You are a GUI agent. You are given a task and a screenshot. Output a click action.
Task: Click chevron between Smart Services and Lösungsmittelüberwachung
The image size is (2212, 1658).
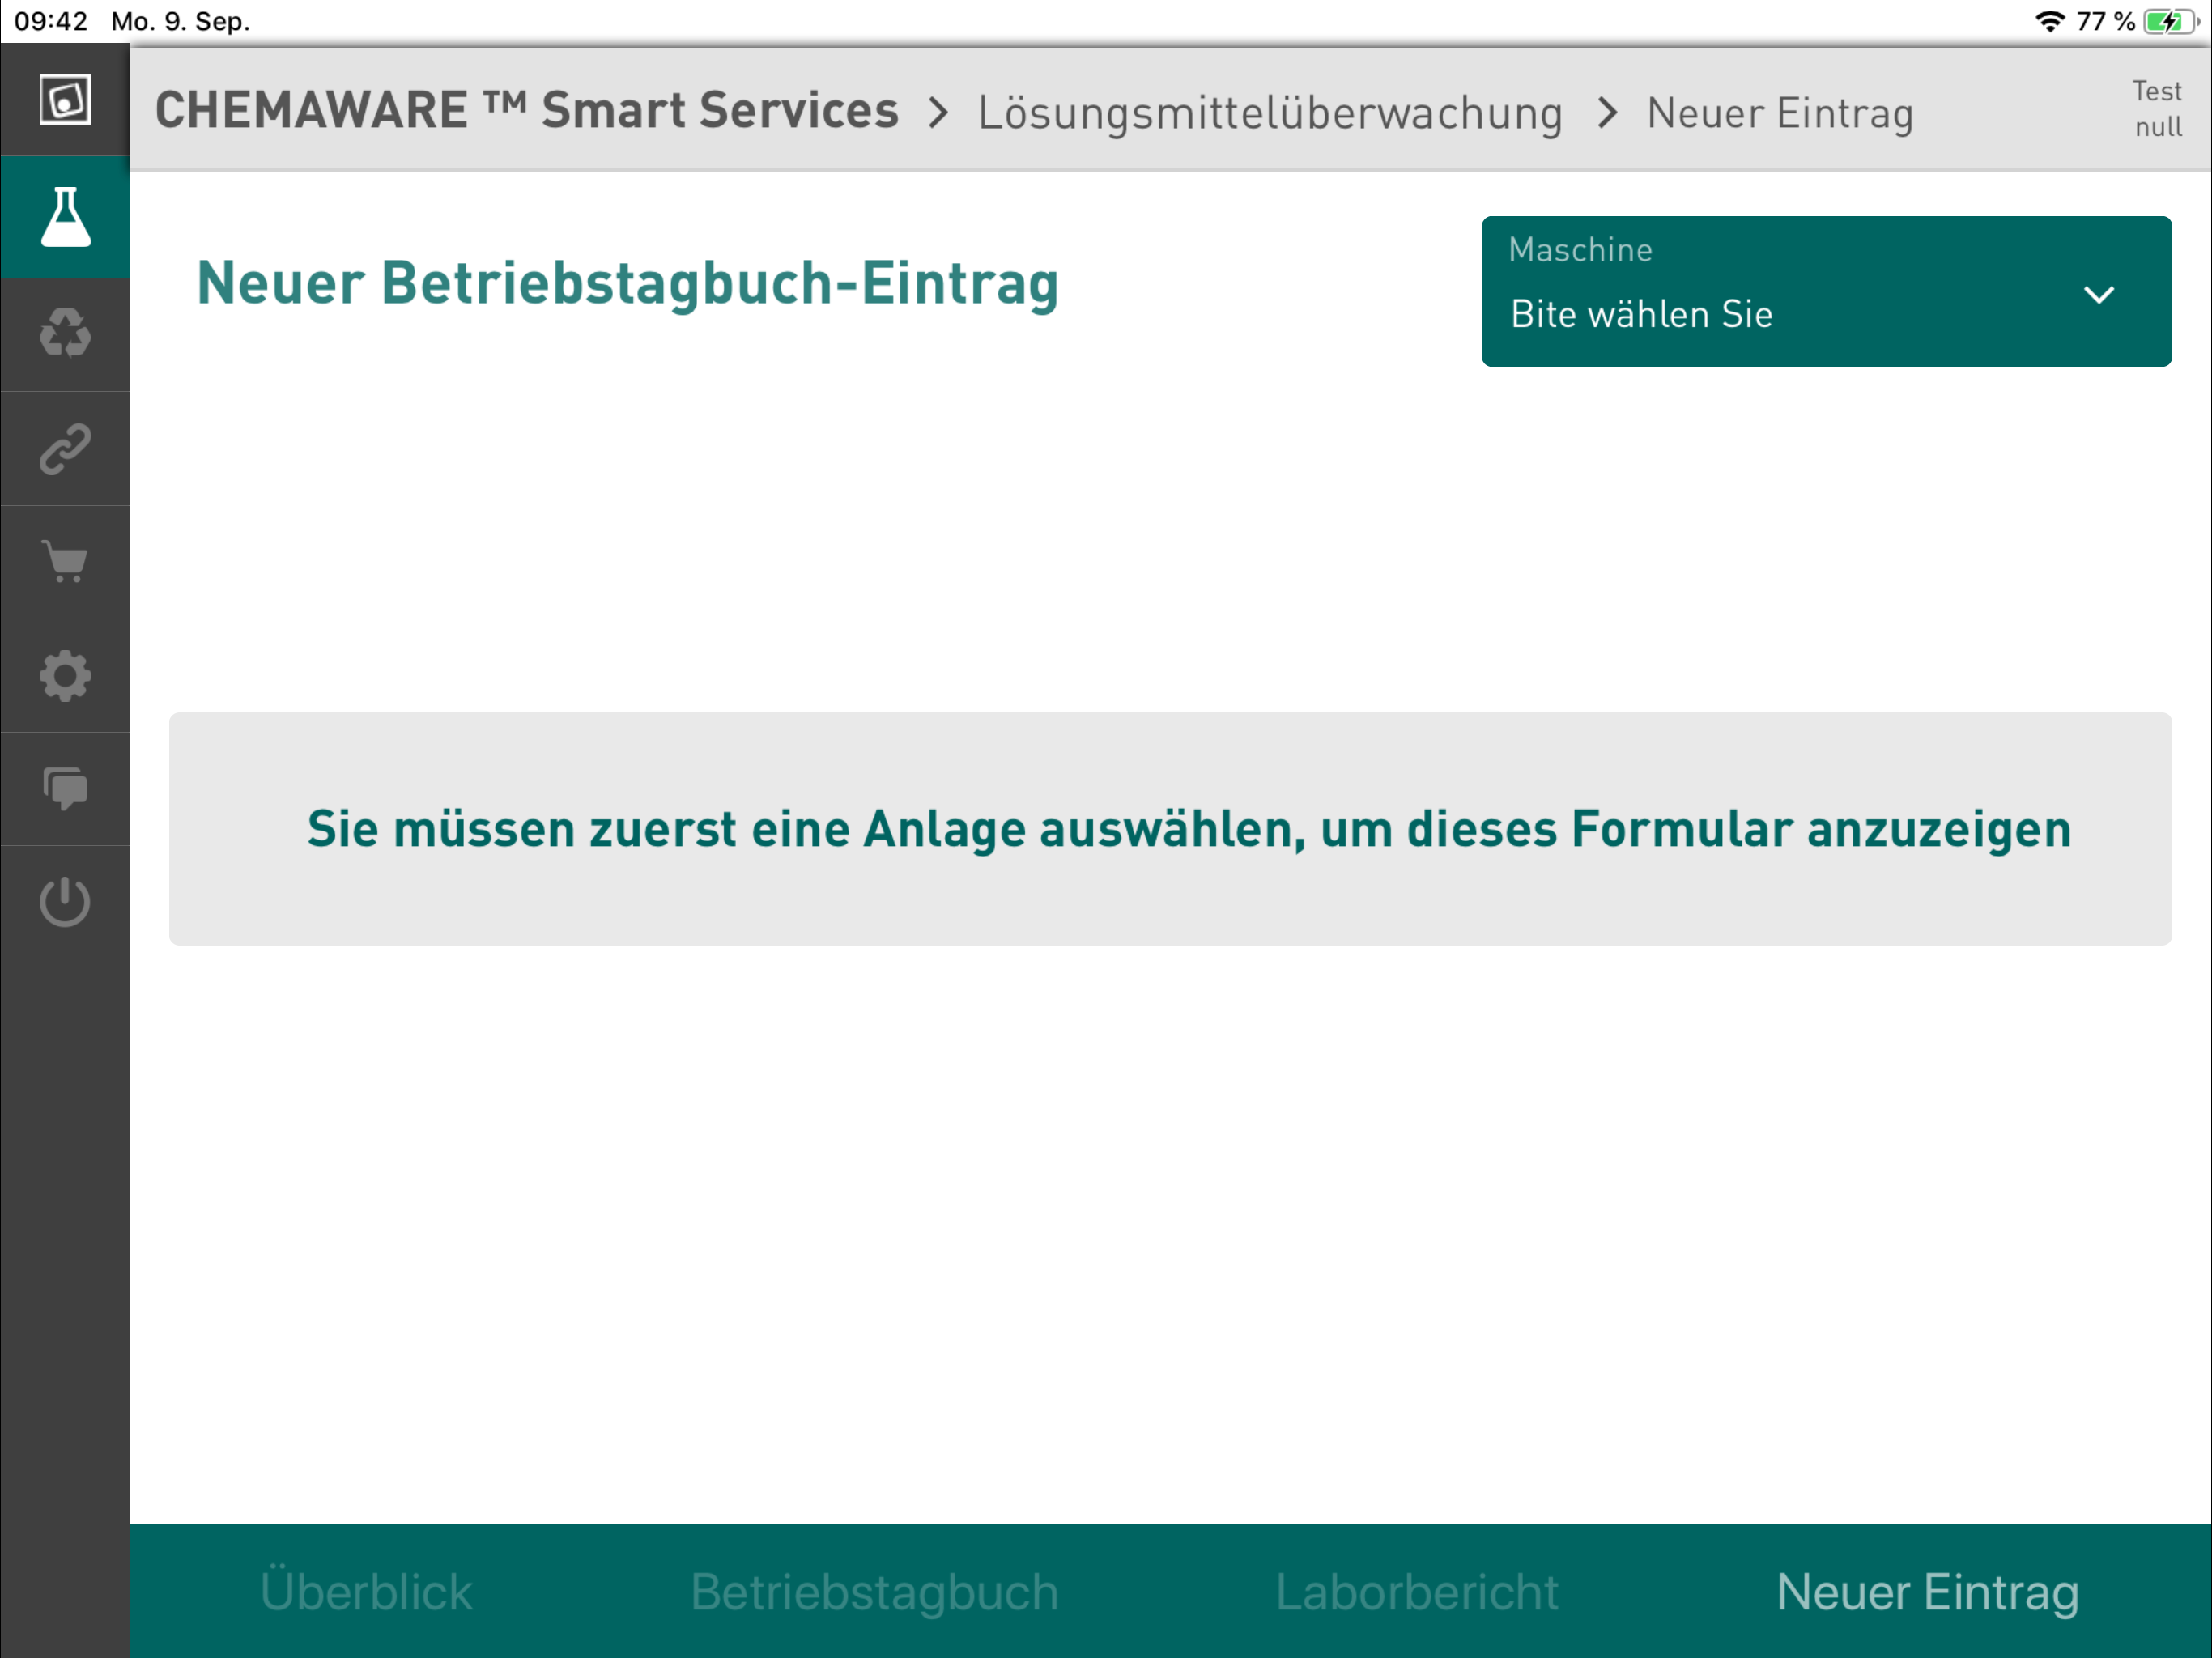click(937, 112)
